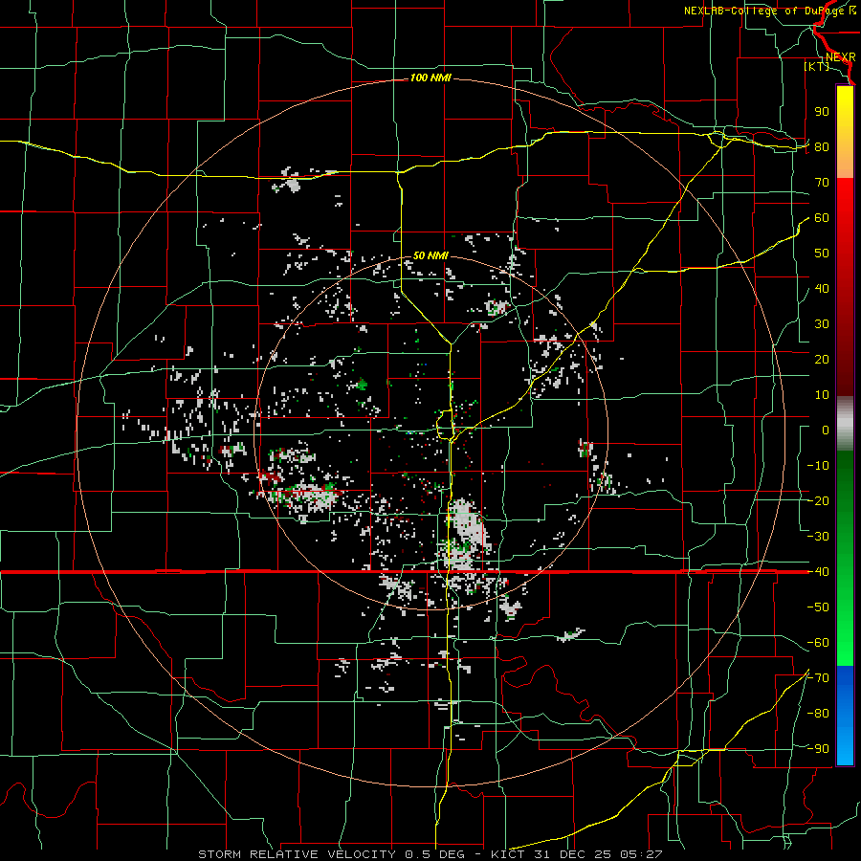Click the [KT] units label
Image resolution: width=861 pixels, height=861 pixels.
pos(816,66)
